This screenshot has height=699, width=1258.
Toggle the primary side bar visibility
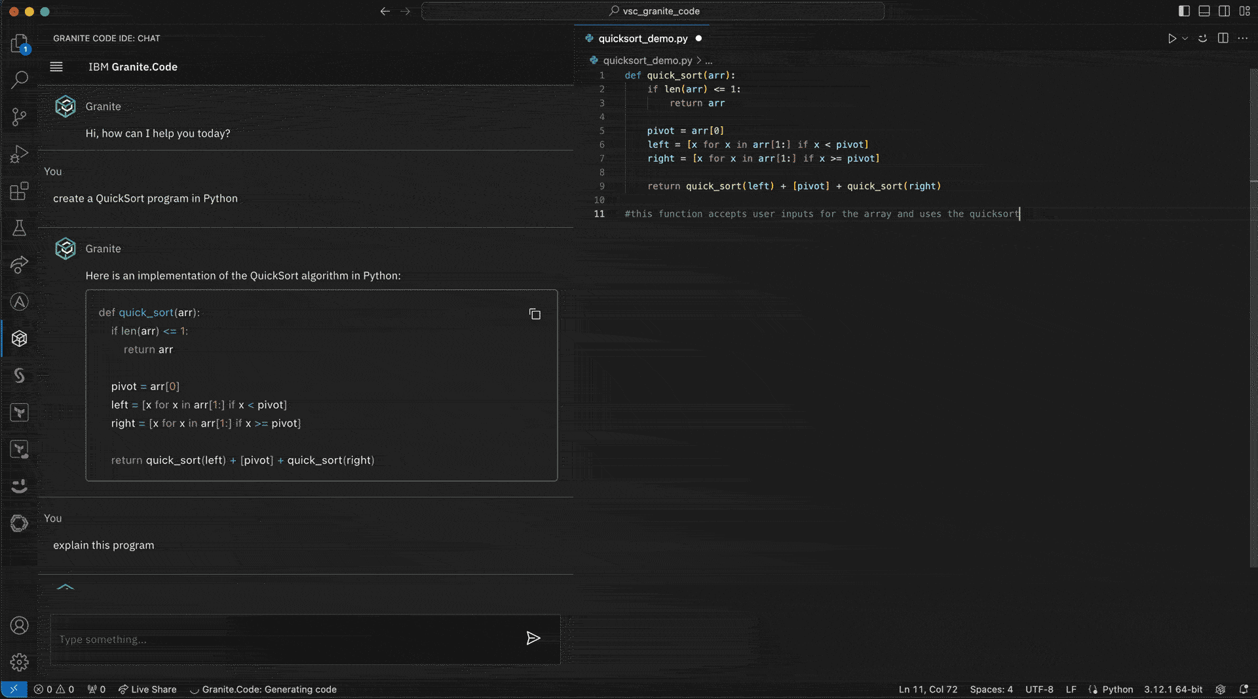click(x=1183, y=10)
